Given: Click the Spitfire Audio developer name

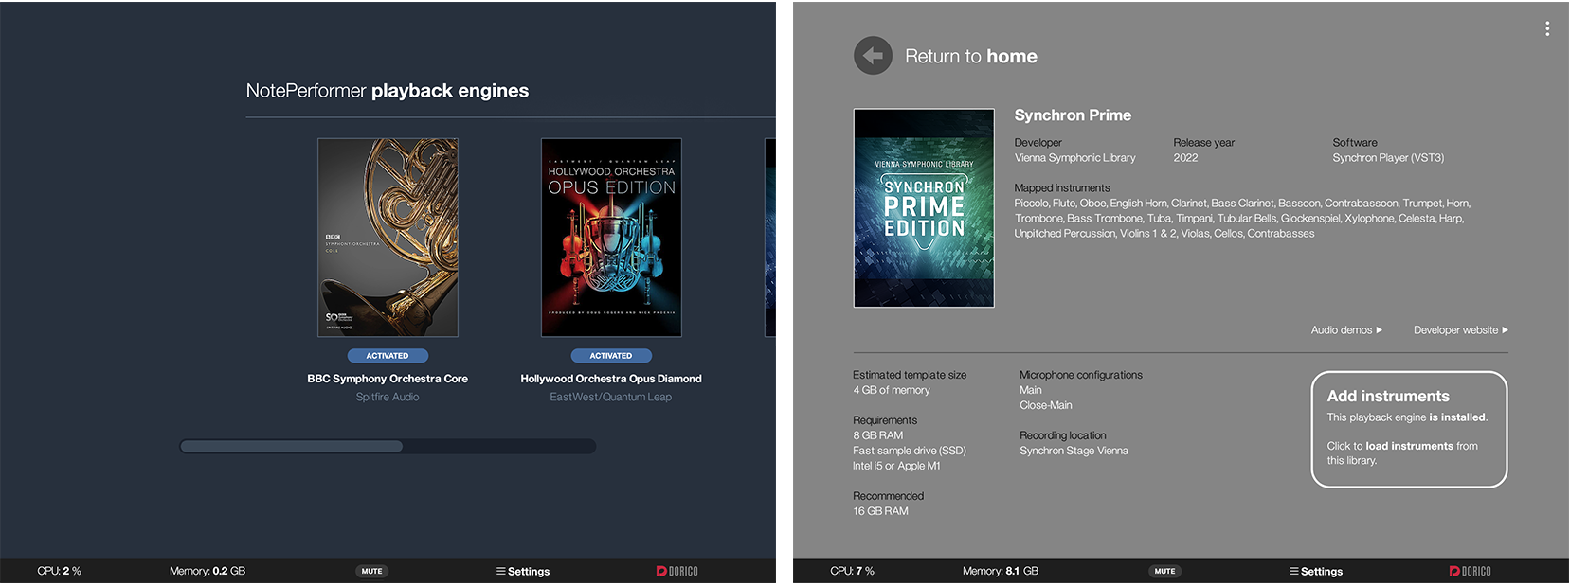Looking at the screenshot, I should [x=388, y=397].
